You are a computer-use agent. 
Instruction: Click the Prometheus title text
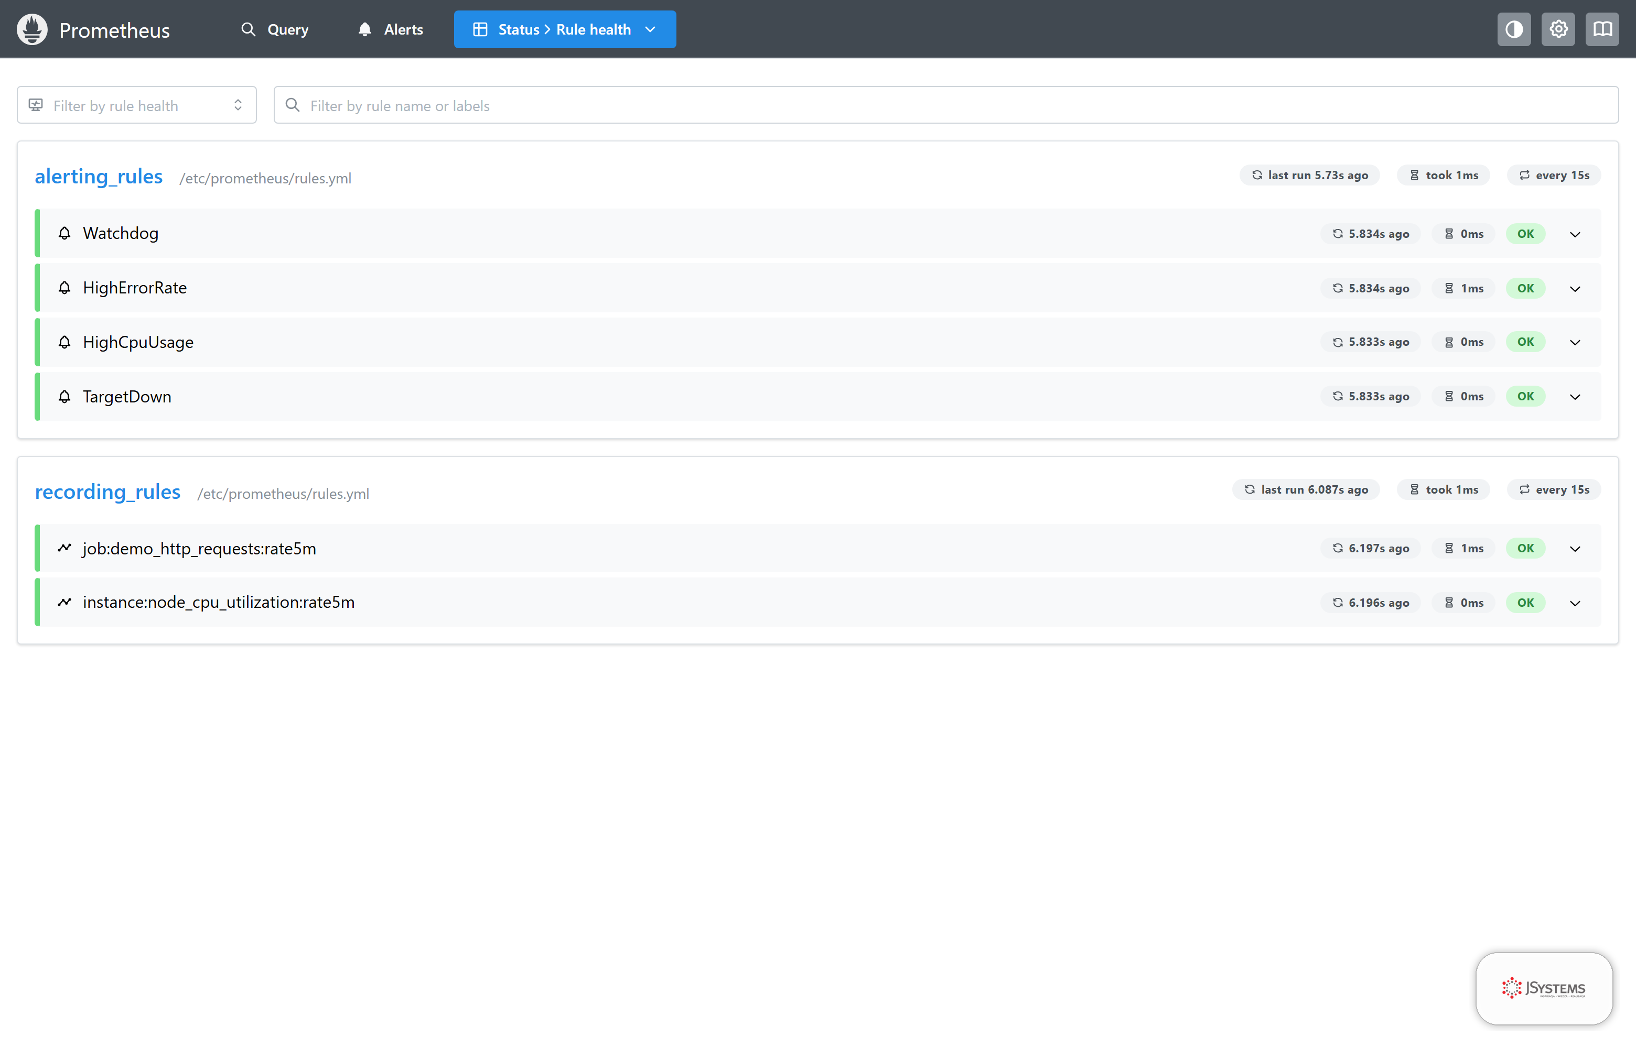point(114,30)
